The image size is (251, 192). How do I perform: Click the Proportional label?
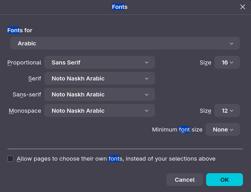24,62
